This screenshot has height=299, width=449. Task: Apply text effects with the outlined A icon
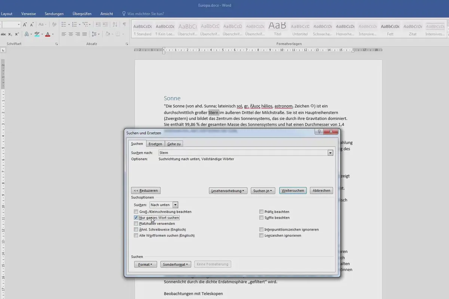[x=27, y=34]
